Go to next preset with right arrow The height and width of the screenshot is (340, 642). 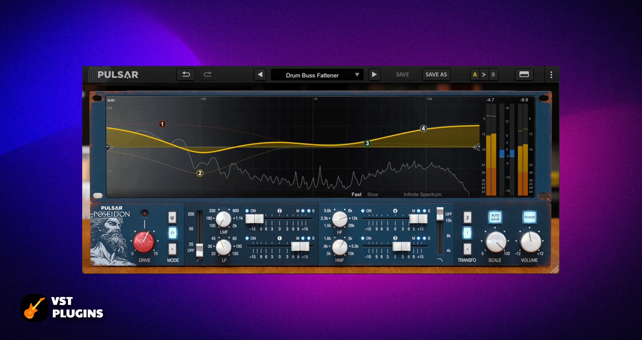(x=374, y=74)
